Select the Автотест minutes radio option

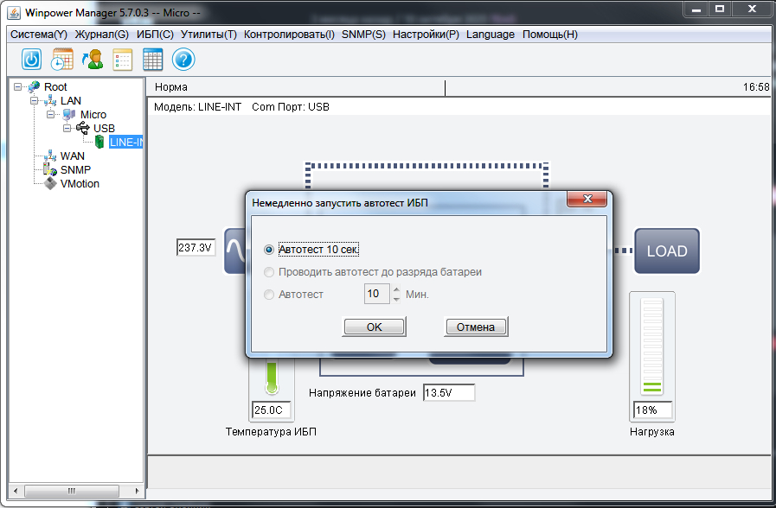(269, 295)
